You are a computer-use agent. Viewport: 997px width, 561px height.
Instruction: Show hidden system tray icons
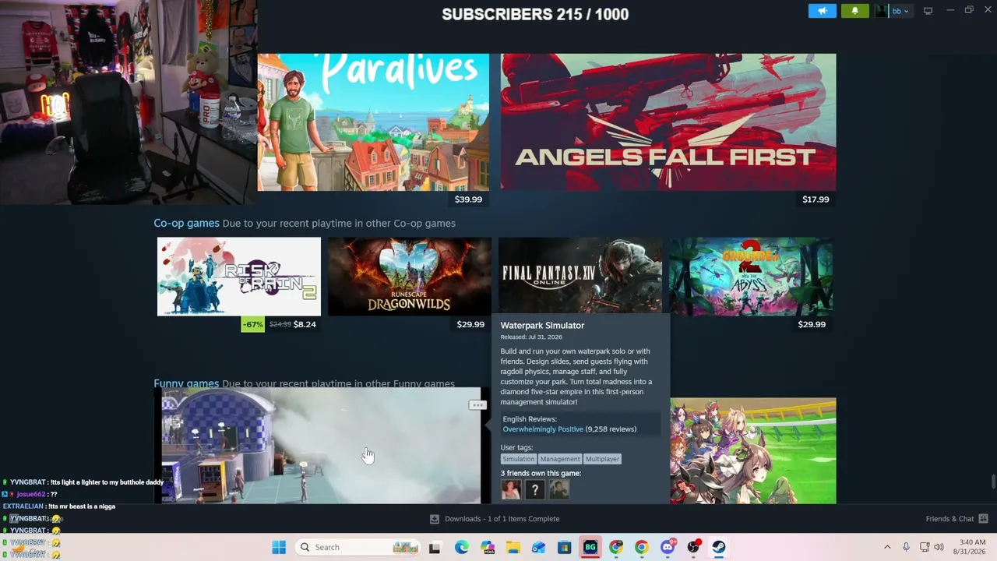pyautogui.click(x=887, y=547)
